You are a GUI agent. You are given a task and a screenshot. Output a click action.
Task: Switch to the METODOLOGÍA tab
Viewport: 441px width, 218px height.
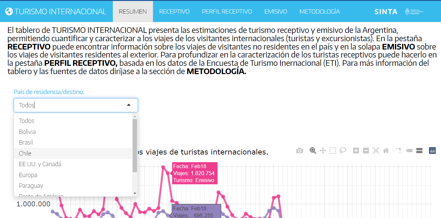click(320, 12)
